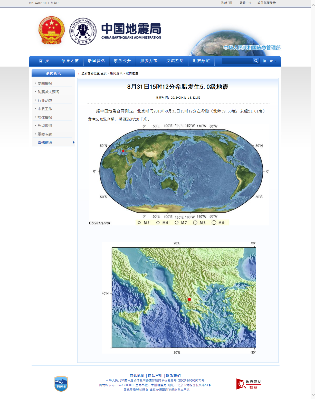Image resolution: width=315 pixels, height=399 pixels.
Task: Expand the 重要专题 sidebar arrow
Action: (35, 134)
